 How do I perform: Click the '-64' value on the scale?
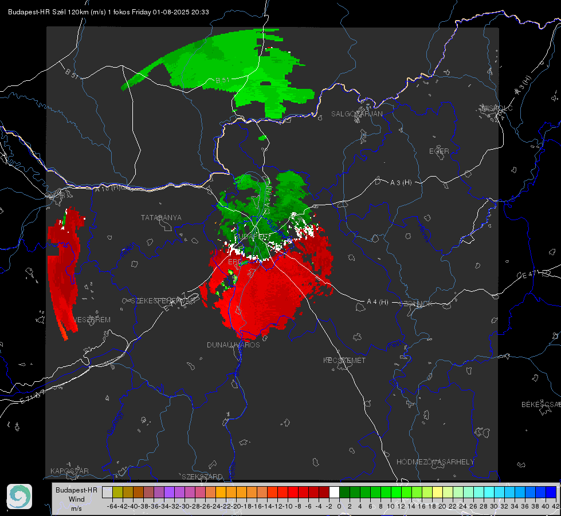112,506
